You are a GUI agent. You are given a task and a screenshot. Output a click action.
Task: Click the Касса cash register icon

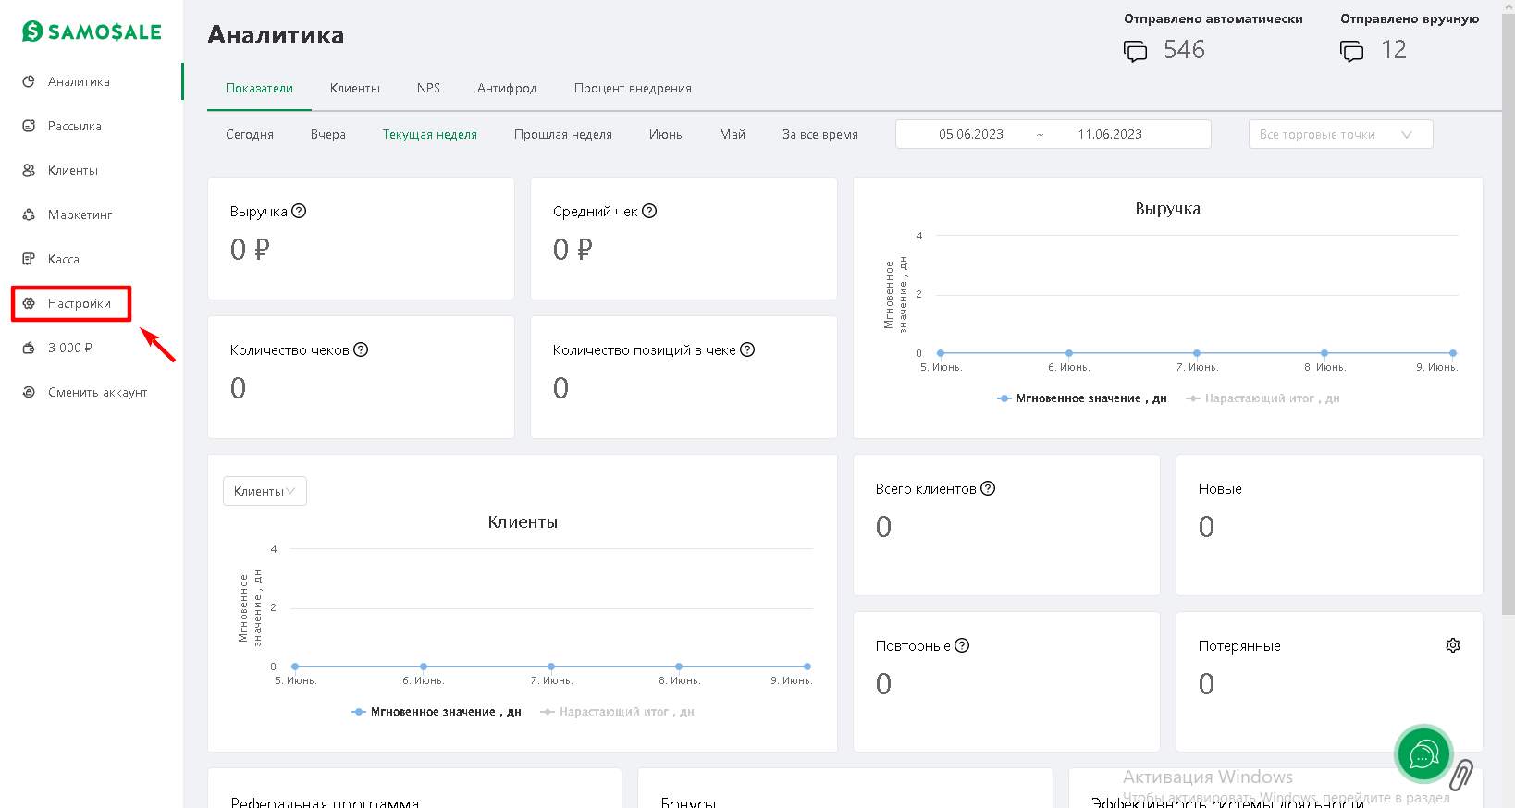tap(29, 259)
